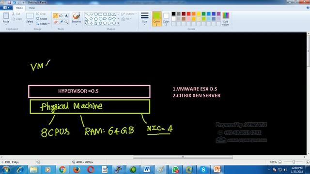Activate Color 2 background selector
Screen dimensions: 310x174
click(x=166, y=19)
